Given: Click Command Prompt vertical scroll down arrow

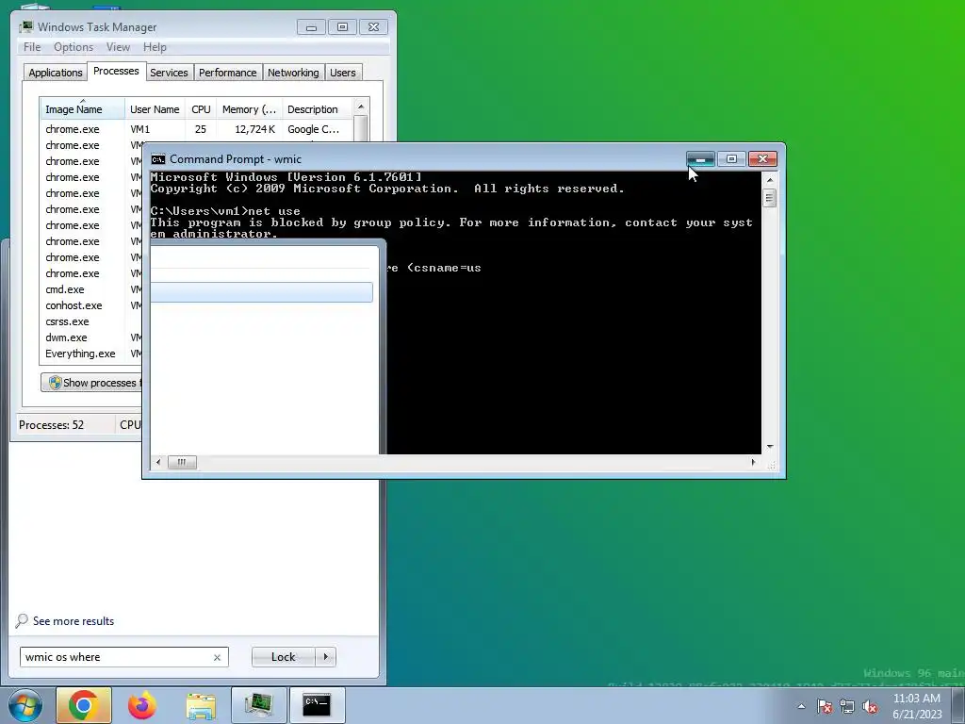Looking at the screenshot, I should coord(769,447).
